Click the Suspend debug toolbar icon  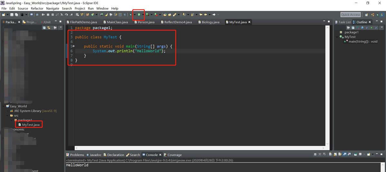(x=48, y=14)
